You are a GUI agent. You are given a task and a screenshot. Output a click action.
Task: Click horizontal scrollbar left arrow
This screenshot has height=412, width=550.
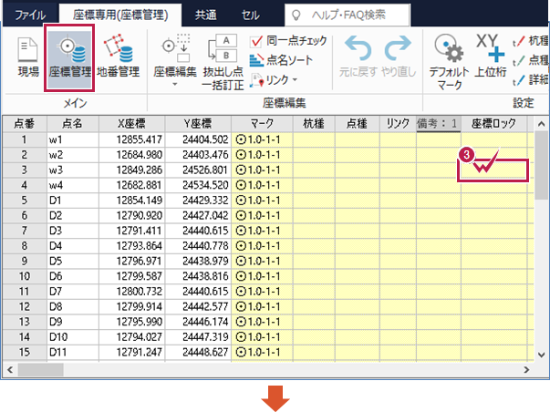pyautogui.click(x=10, y=369)
